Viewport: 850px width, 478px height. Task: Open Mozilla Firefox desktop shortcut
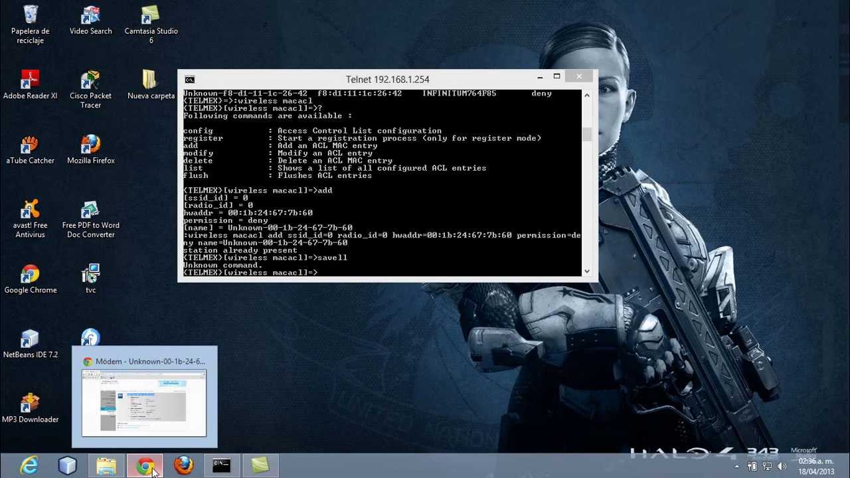[91, 149]
